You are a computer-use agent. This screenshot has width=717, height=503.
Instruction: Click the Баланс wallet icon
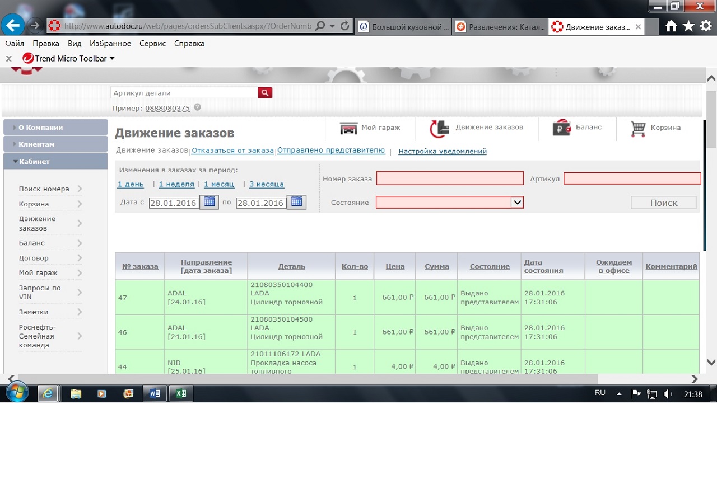[x=561, y=128]
